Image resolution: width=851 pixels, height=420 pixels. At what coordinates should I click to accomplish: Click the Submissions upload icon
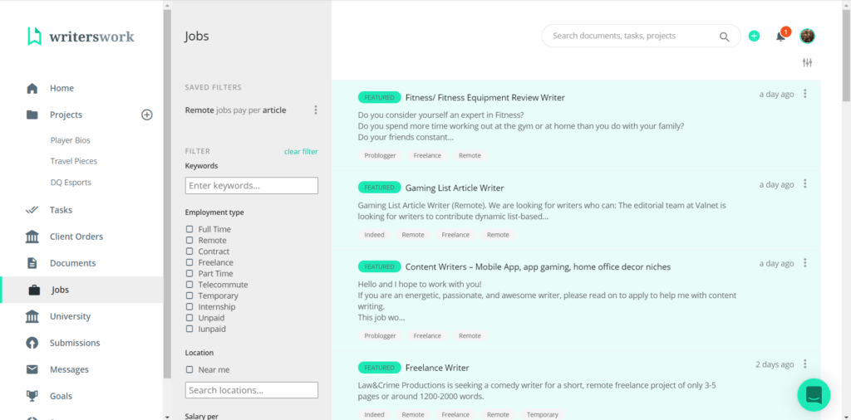32,343
